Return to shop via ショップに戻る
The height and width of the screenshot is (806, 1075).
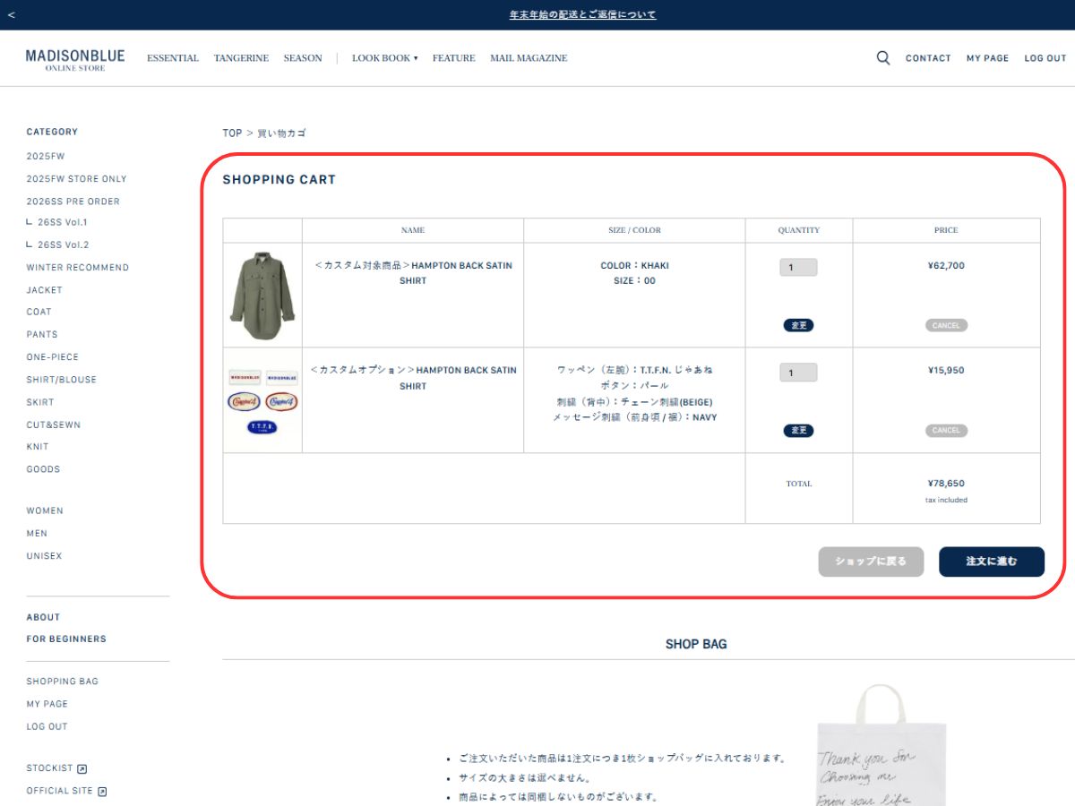871,562
